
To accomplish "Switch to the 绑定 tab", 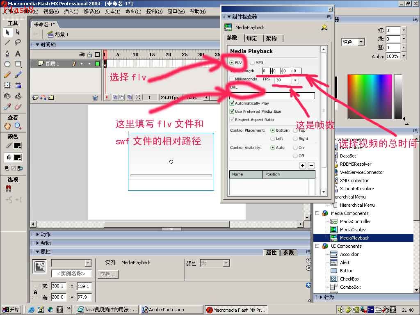I will (x=252, y=38).
